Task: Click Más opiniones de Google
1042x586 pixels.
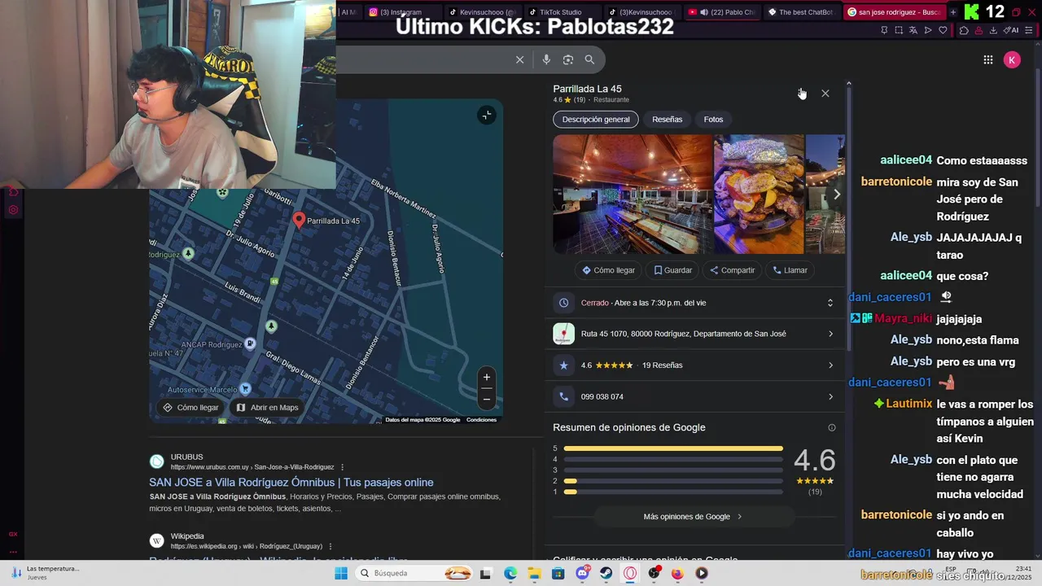Action: pos(693,517)
